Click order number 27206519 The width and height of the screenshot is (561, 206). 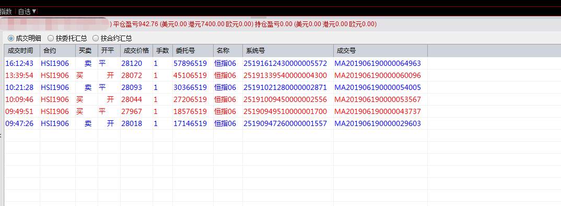[190, 99]
